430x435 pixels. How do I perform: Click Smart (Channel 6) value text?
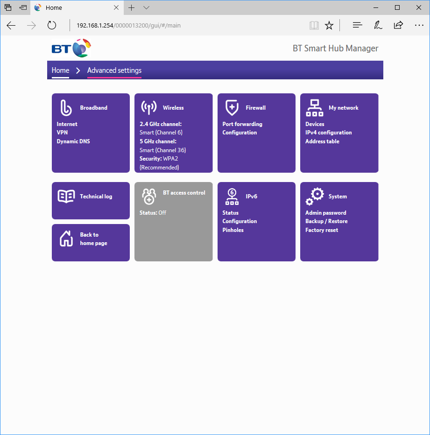tap(161, 133)
